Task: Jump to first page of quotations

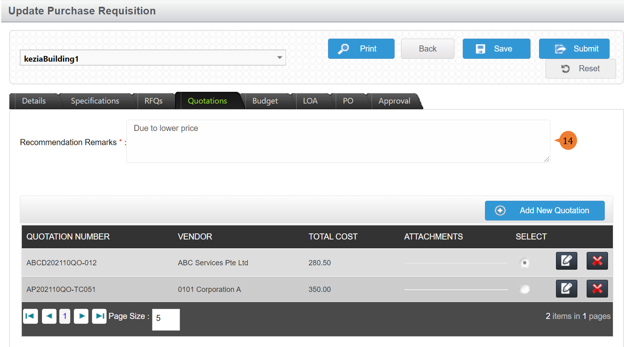Action: pyautogui.click(x=30, y=316)
